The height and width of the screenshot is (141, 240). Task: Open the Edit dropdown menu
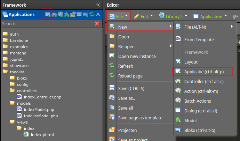(143, 16)
